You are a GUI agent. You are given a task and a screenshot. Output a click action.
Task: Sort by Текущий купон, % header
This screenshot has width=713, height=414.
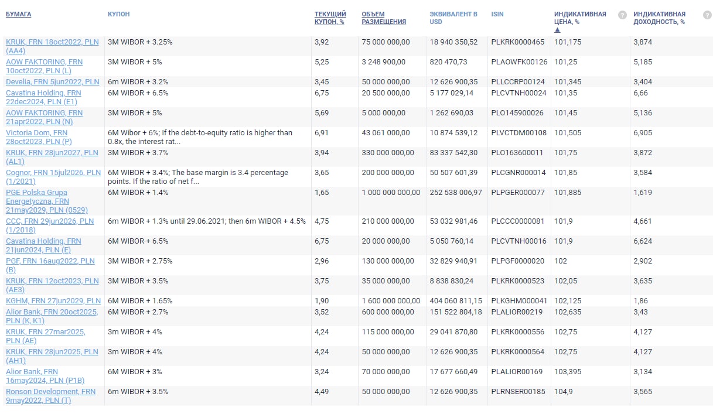point(330,18)
